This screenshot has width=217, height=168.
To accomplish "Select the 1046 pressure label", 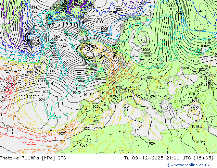I will pos(200,11).
